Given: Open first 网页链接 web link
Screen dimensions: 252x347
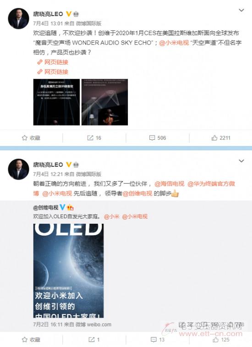Looking at the screenshot, I should click(53, 62).
